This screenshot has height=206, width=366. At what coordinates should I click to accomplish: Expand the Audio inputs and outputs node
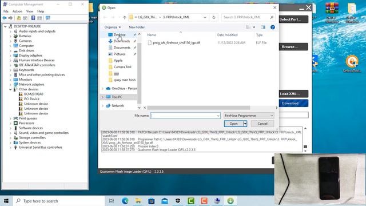(x=10, y=31)
